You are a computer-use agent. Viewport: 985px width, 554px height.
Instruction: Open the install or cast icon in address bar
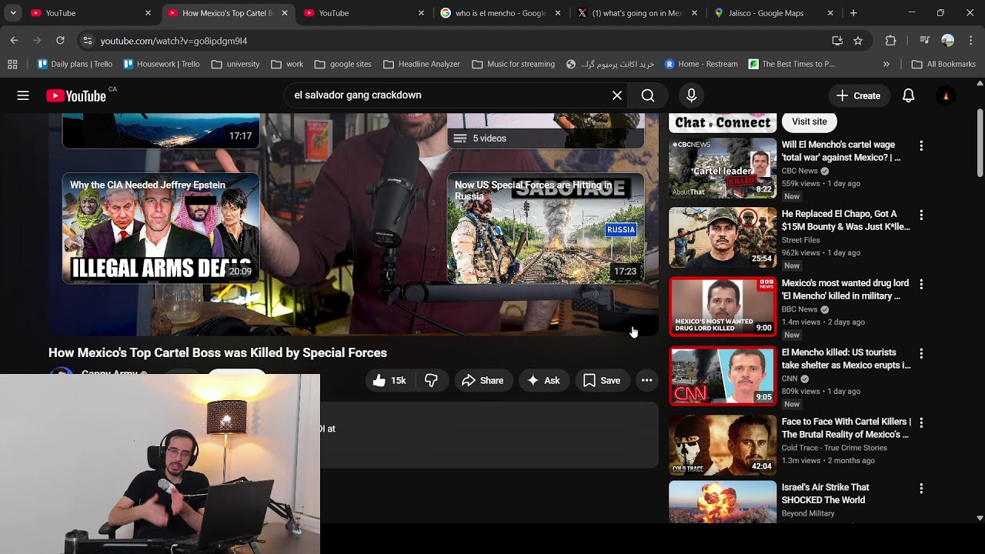click(837, 41)
